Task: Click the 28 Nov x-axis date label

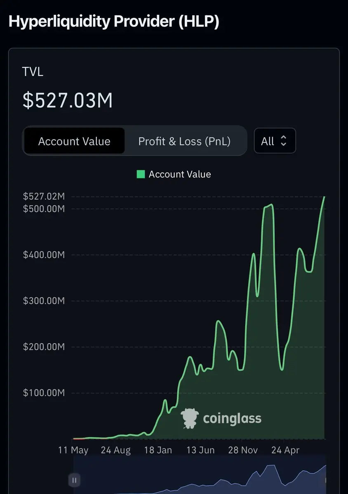Action: 243,450
